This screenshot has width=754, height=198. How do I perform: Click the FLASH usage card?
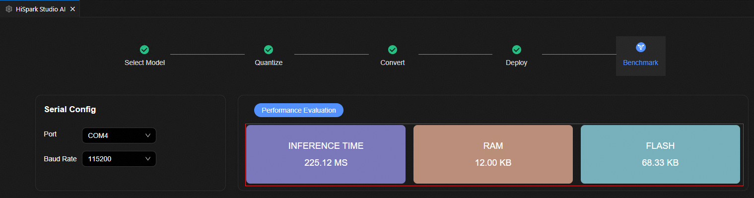pos(660,154)
